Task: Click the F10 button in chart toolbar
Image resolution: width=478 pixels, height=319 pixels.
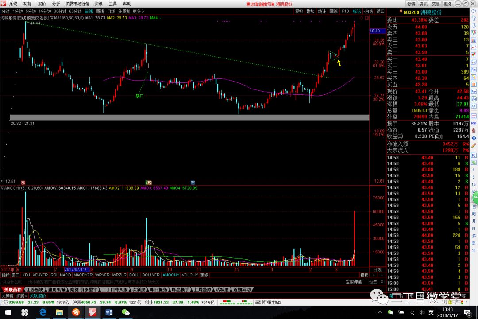Action: point(345,11)
